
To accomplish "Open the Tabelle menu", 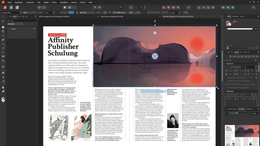I will 46,2.
